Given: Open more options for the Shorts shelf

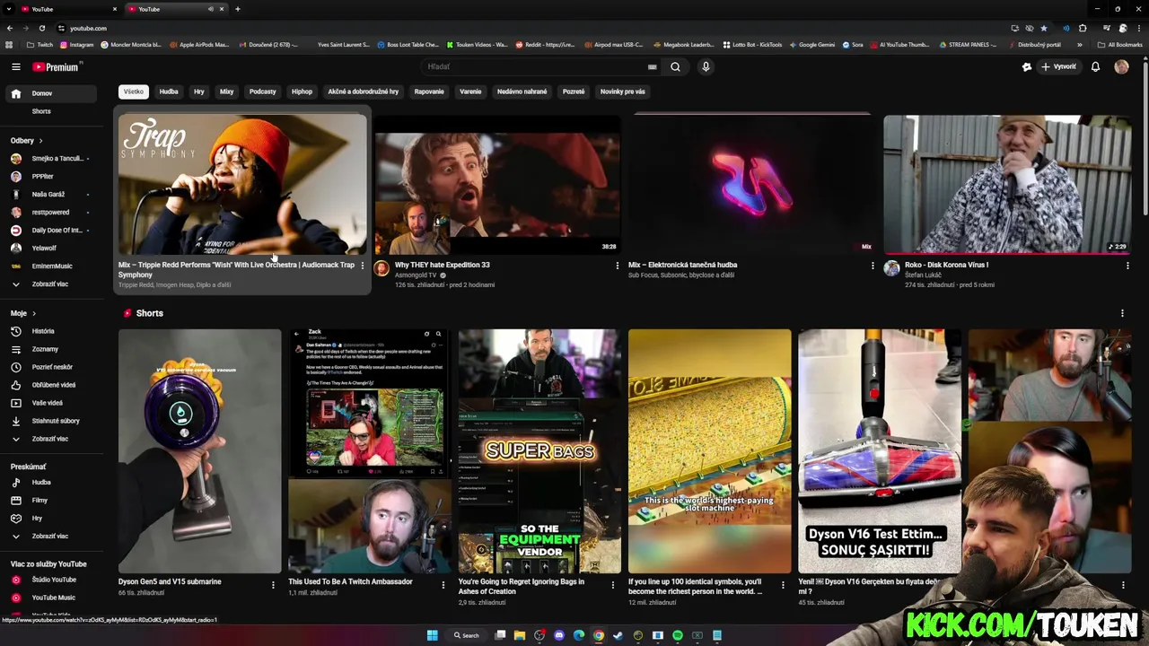Looking at the screenshot, I should (1122, 313).
